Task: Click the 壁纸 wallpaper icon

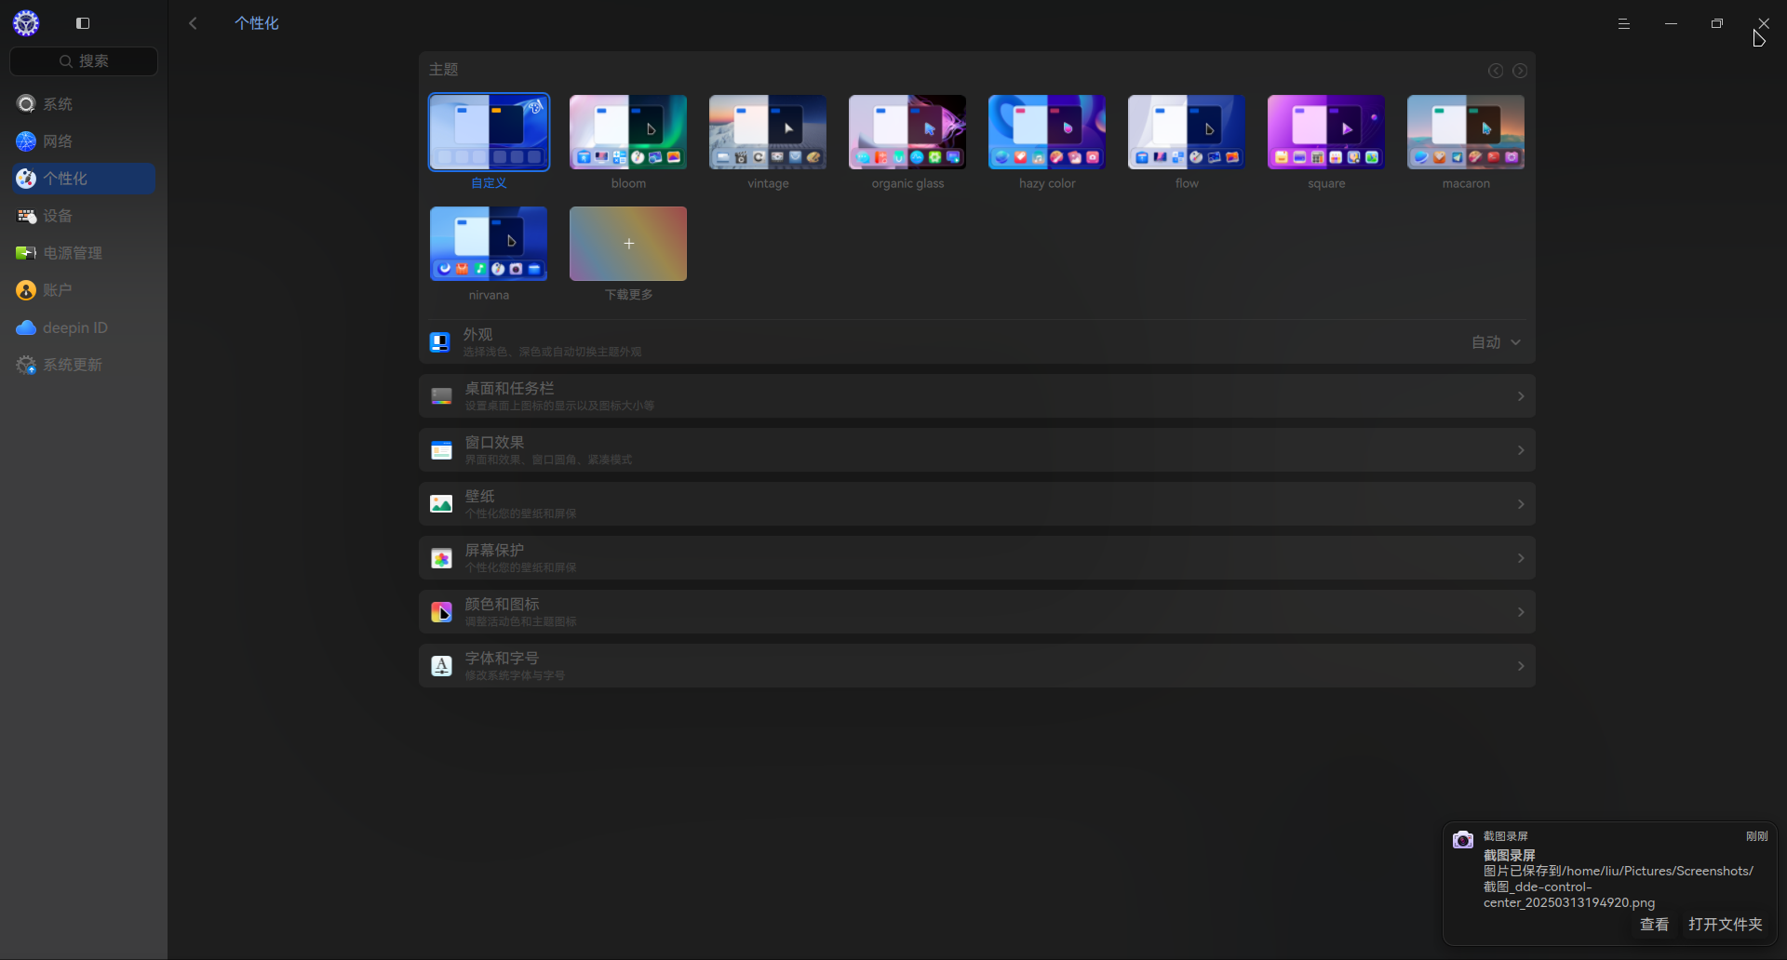Action: [x=441, y=504]
